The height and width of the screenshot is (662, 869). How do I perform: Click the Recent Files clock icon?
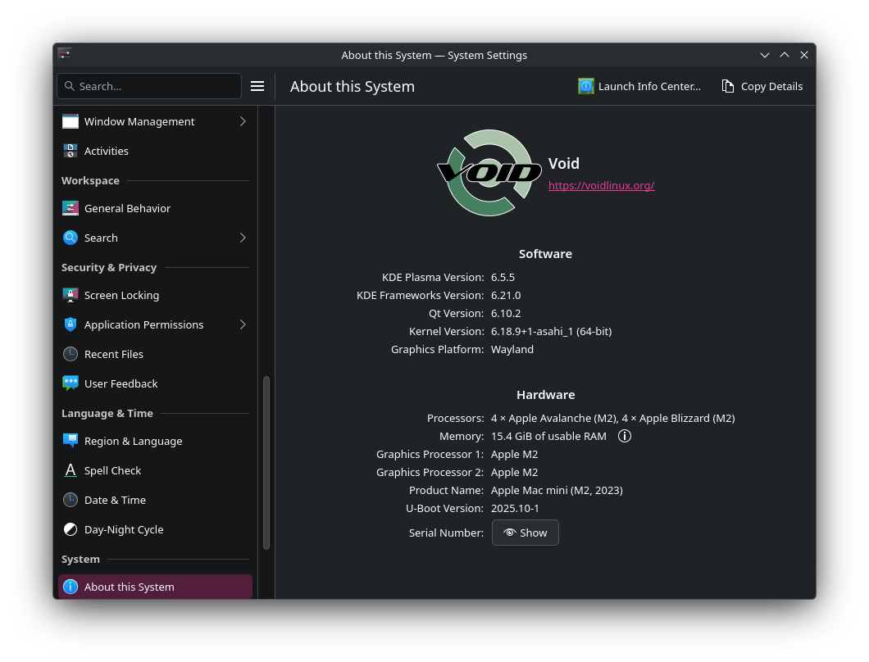[71, 354]
